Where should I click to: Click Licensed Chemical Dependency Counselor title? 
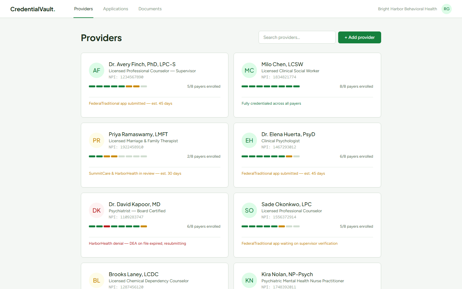(x=149, y=281)
